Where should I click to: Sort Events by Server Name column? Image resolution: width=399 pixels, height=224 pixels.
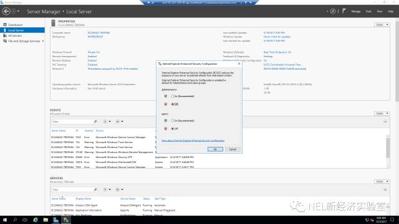click(x=59, y=131)
